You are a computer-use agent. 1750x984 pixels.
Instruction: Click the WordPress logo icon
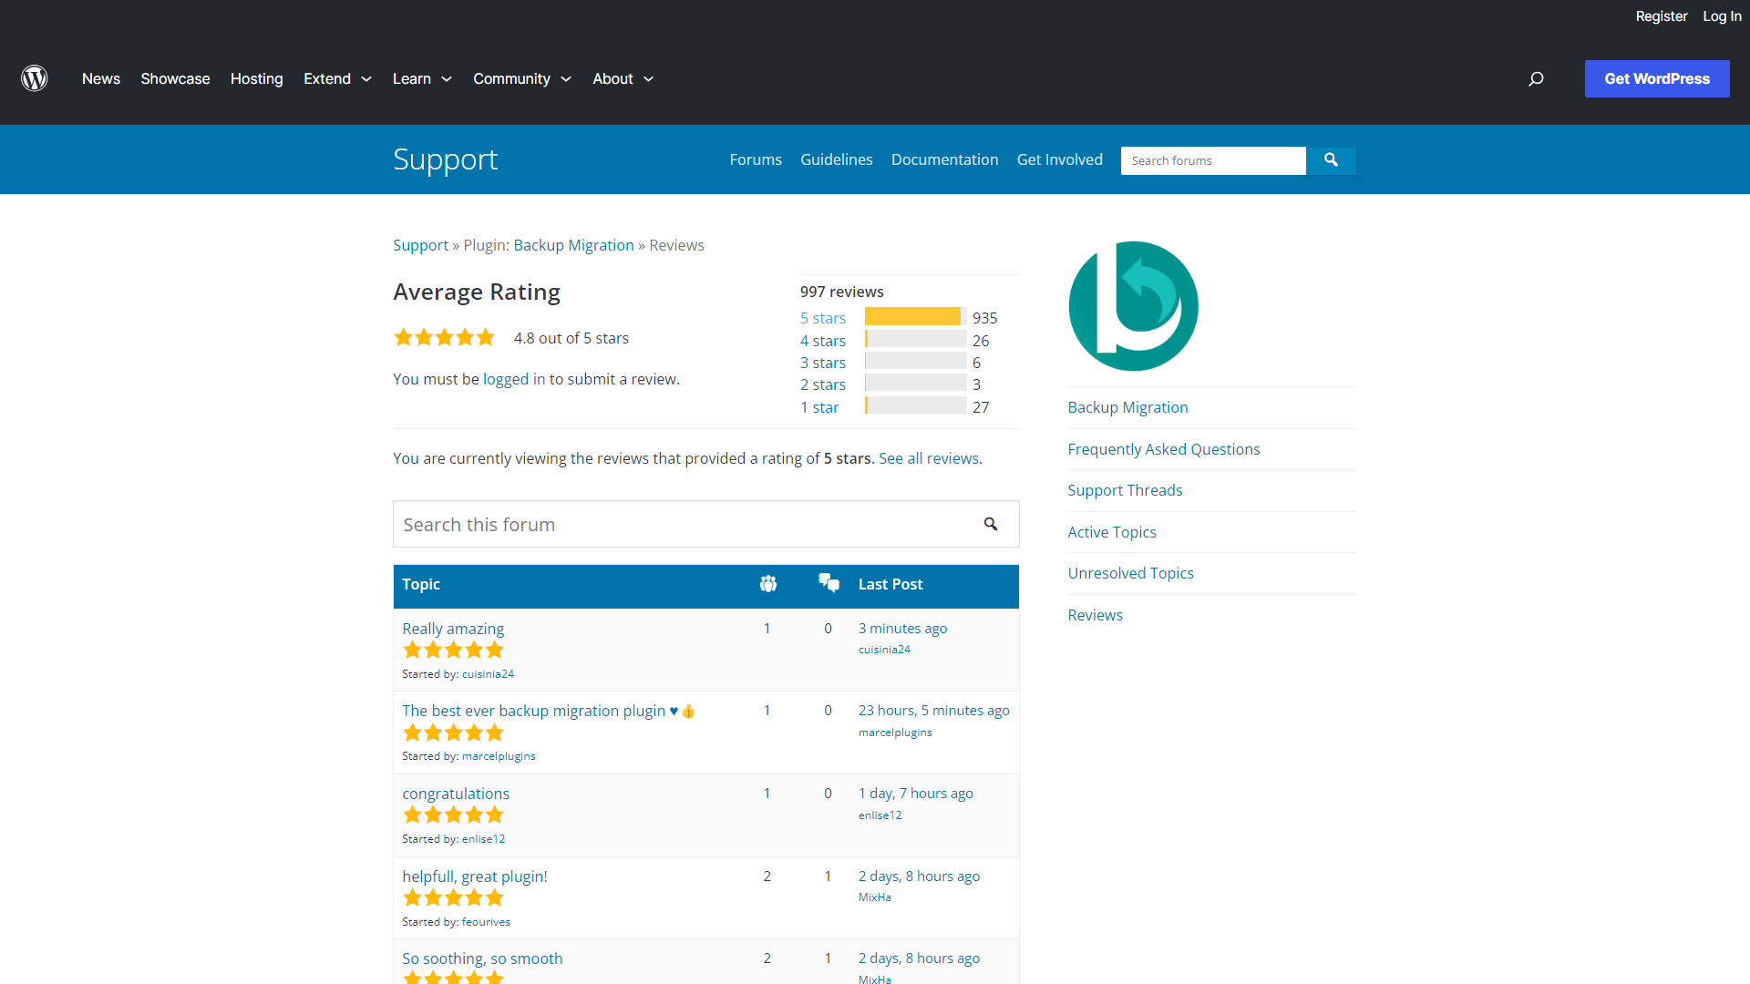[x=35, y=78]
